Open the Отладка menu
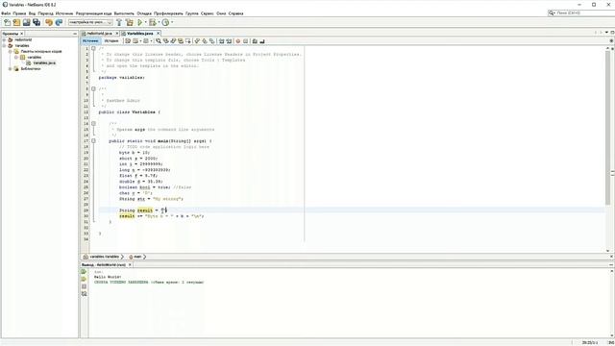615x346 pixels. pyautogui.click(x=144, y=13)
